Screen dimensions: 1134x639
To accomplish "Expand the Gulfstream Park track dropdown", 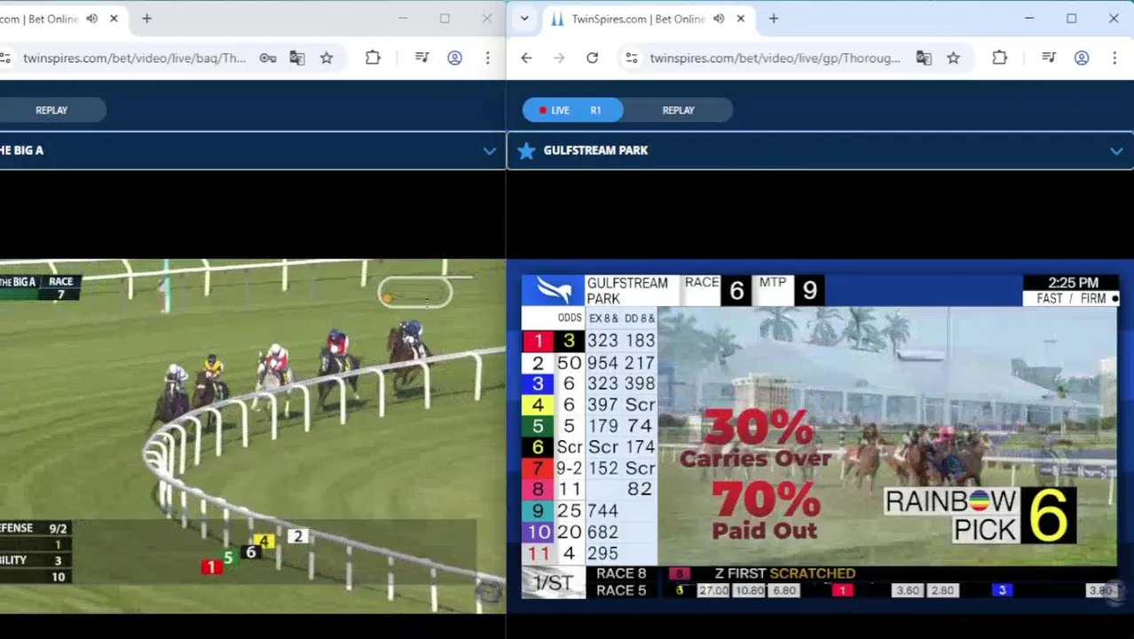I will [1115, 151].
